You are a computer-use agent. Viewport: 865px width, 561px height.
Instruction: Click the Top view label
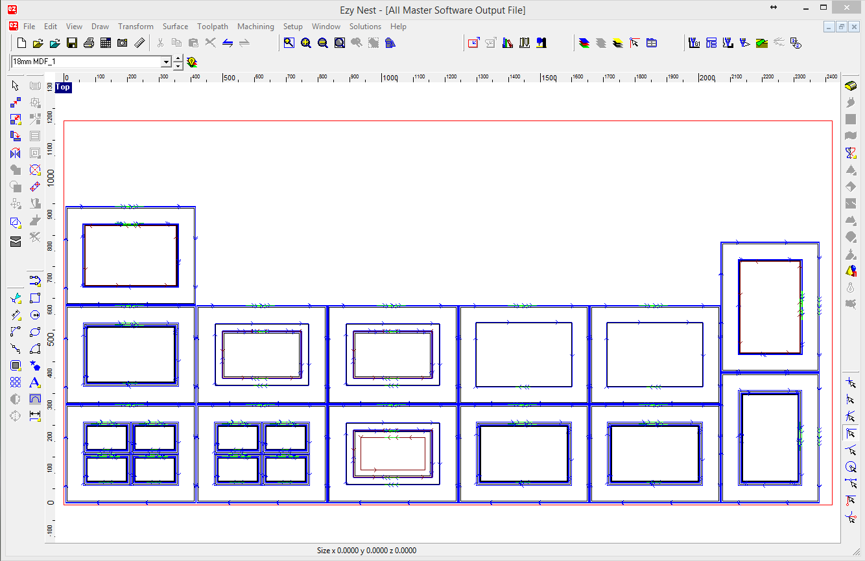tap(63, 87)
